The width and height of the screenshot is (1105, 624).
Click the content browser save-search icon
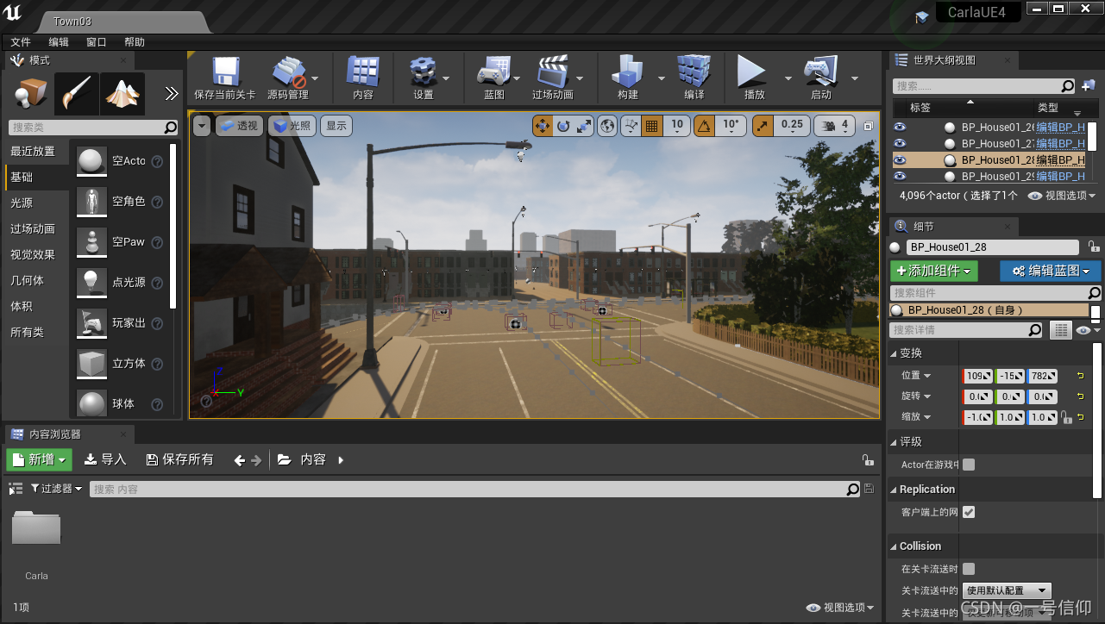[x=870, y=490]
